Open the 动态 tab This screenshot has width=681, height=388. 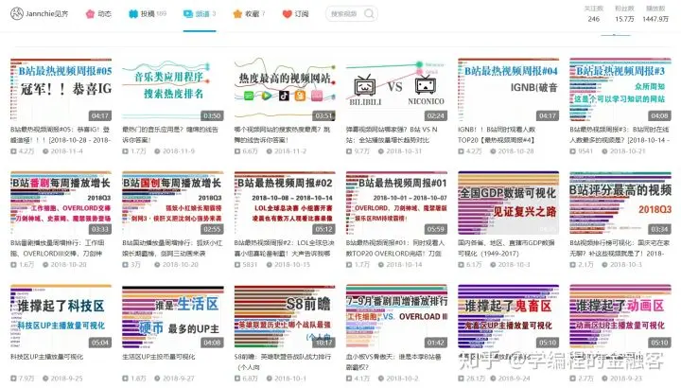[98, 14]
